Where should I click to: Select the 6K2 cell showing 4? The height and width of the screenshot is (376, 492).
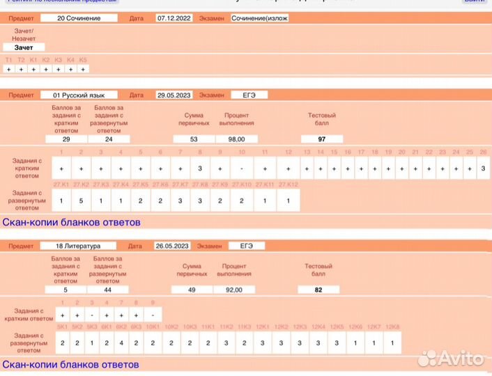point(121,343)
